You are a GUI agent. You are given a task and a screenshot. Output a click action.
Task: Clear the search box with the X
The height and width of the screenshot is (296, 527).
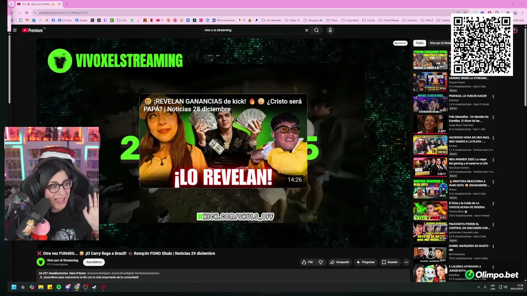[x=306, y=30]
